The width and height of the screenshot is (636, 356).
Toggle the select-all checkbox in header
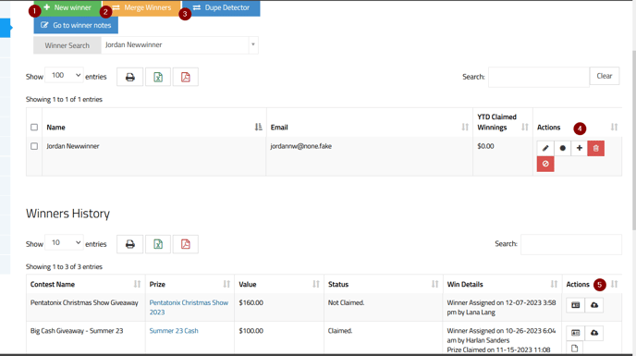(34, 127)
